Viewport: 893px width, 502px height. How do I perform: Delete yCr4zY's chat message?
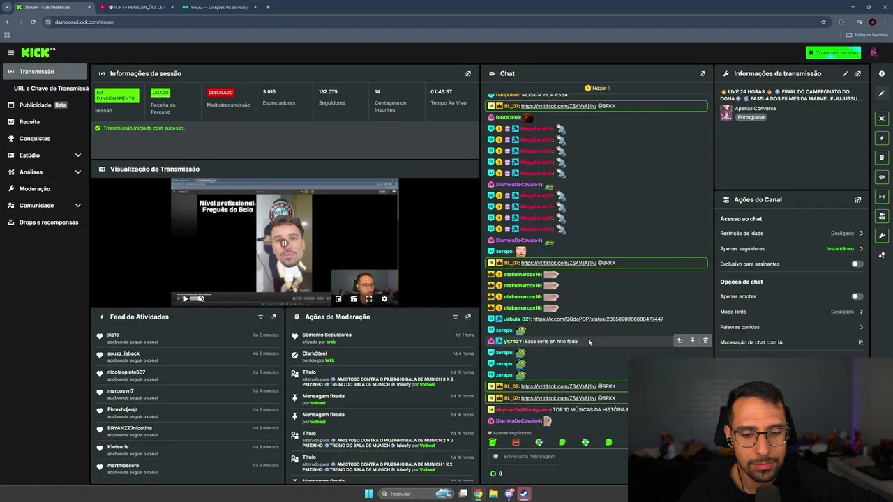coord(705,341)
